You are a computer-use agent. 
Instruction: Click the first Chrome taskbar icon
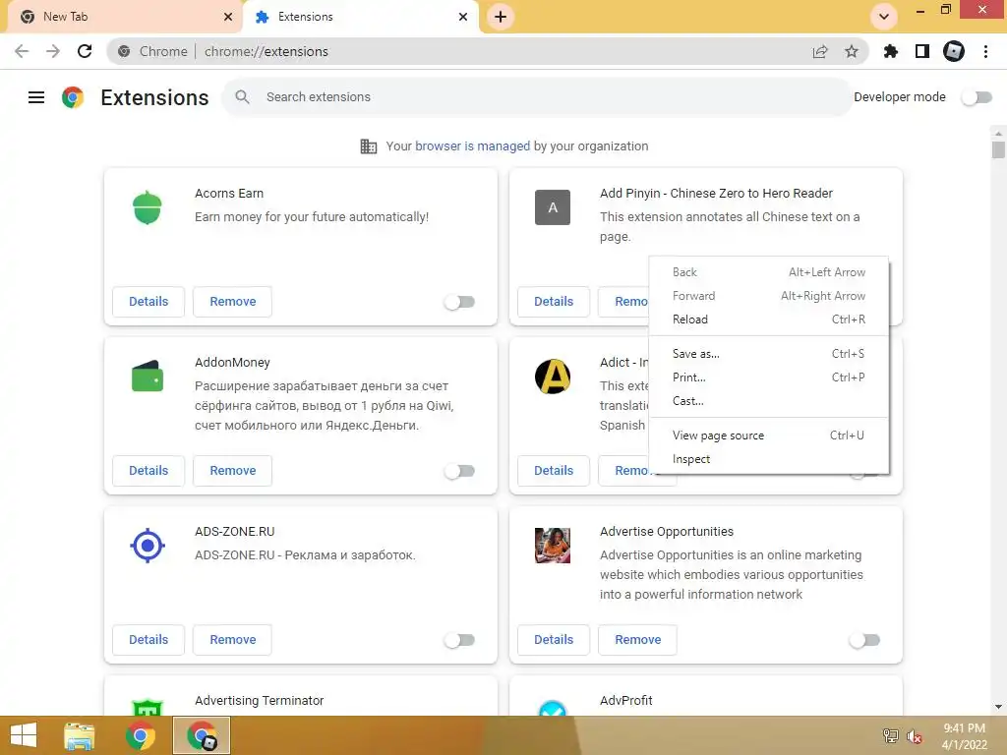[140, 735]
